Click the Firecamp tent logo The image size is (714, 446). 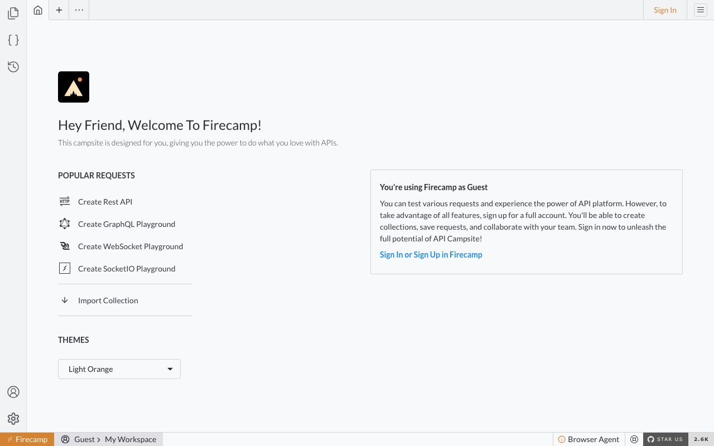pyautogui.click(x=74, y=87)
